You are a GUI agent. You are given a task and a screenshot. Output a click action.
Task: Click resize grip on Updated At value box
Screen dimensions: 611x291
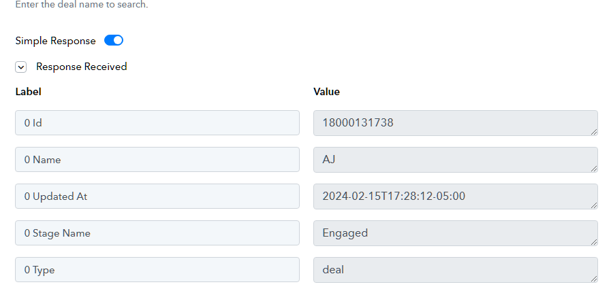point(594,205)
